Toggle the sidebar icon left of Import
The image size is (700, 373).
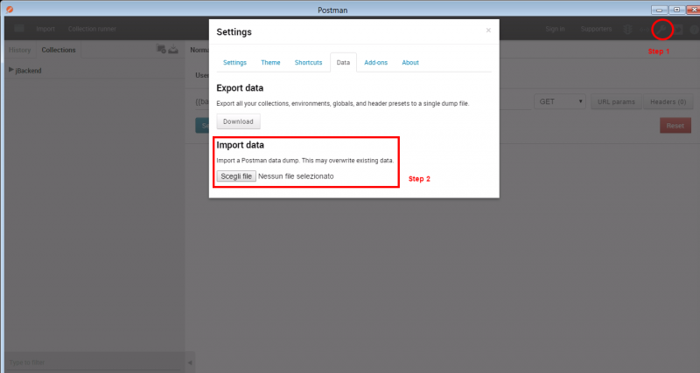(18, 29)
